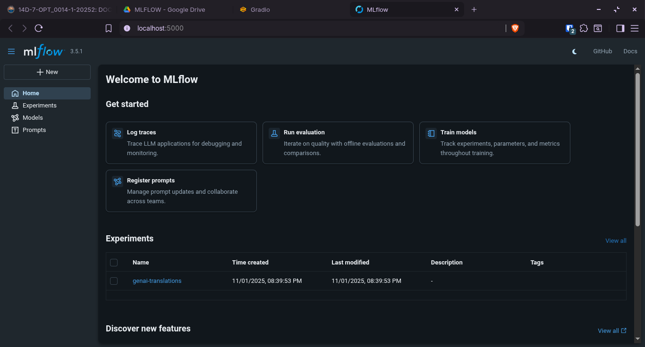Click the Run evaluation flask icon

point(274,133)
